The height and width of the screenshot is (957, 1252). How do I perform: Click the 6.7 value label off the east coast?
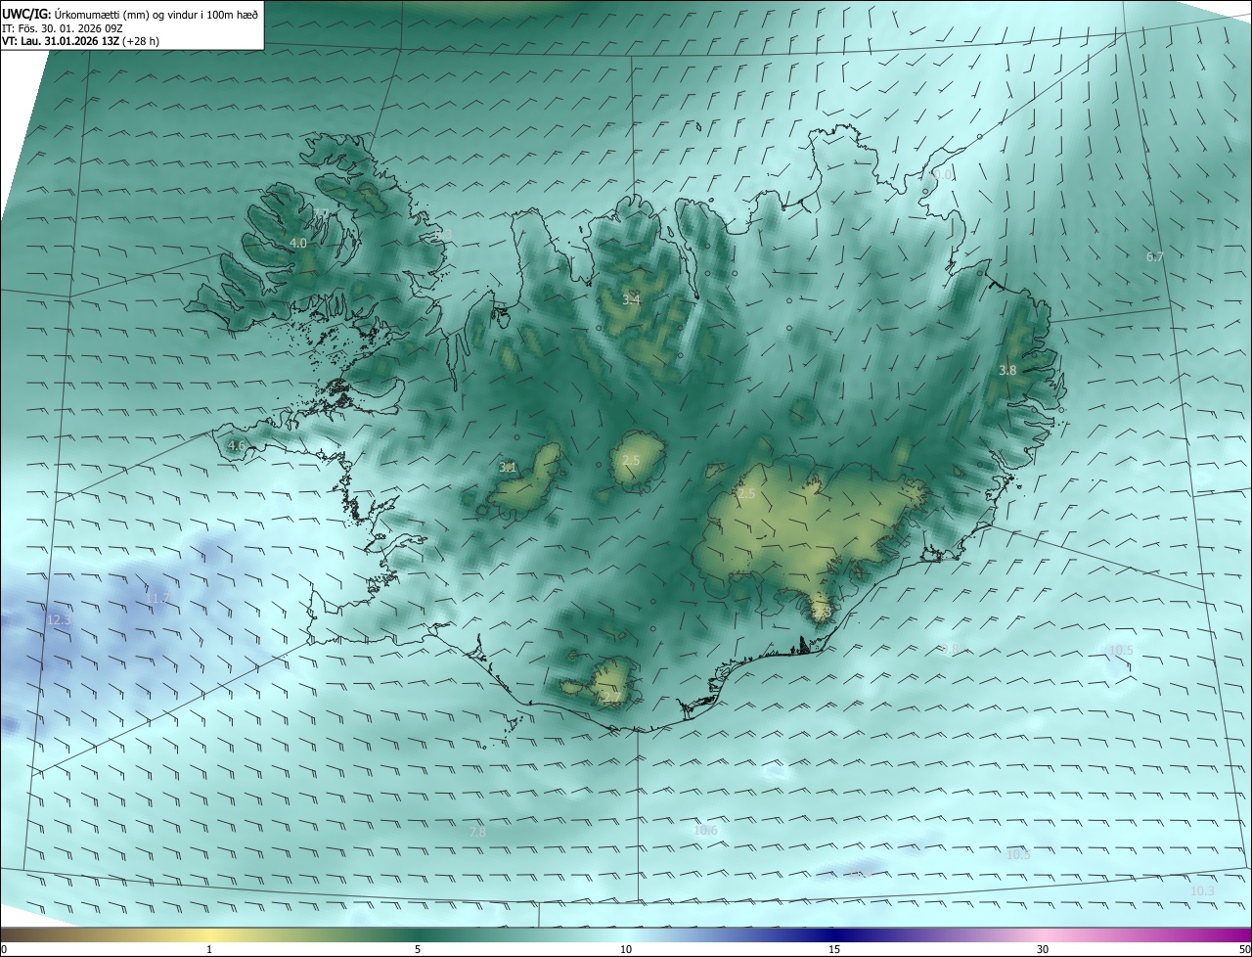[1155, 256]
